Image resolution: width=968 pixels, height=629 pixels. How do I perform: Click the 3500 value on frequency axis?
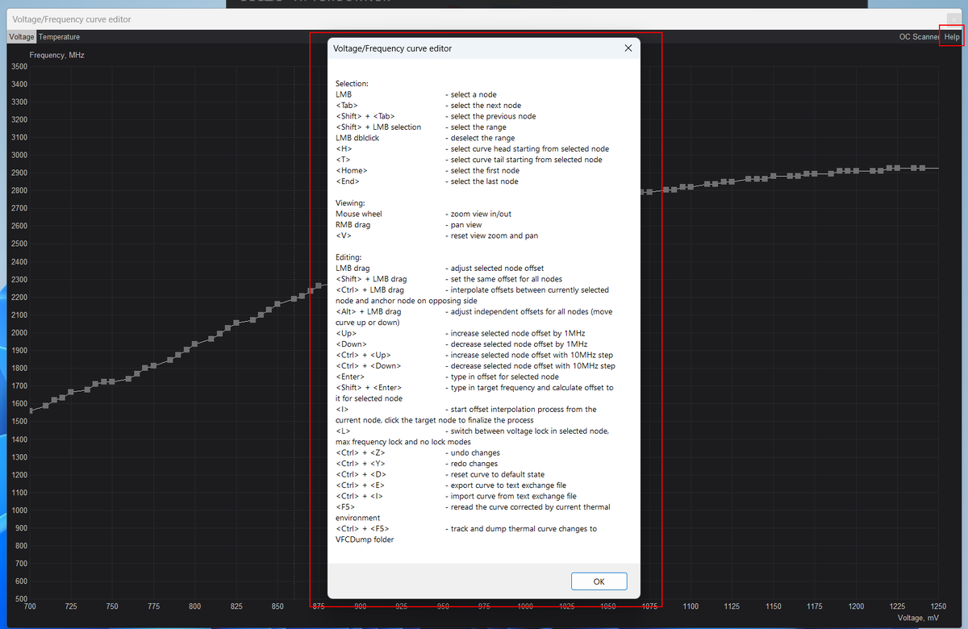point(19,66)
